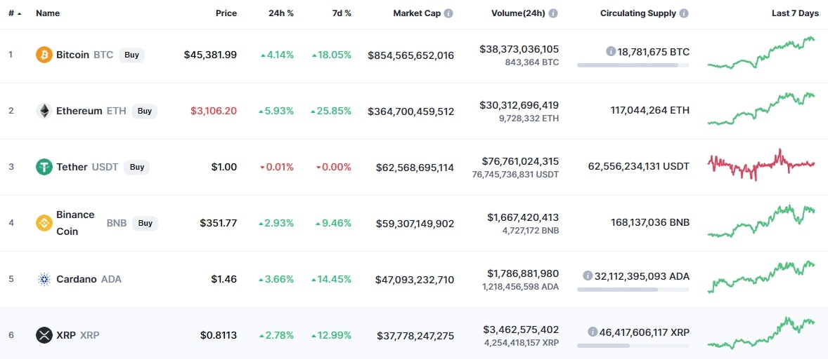Screen dimensions: 828x359
Task: Click Cardano market cap $47,093,232,710
Action: (x=415, y=280)
